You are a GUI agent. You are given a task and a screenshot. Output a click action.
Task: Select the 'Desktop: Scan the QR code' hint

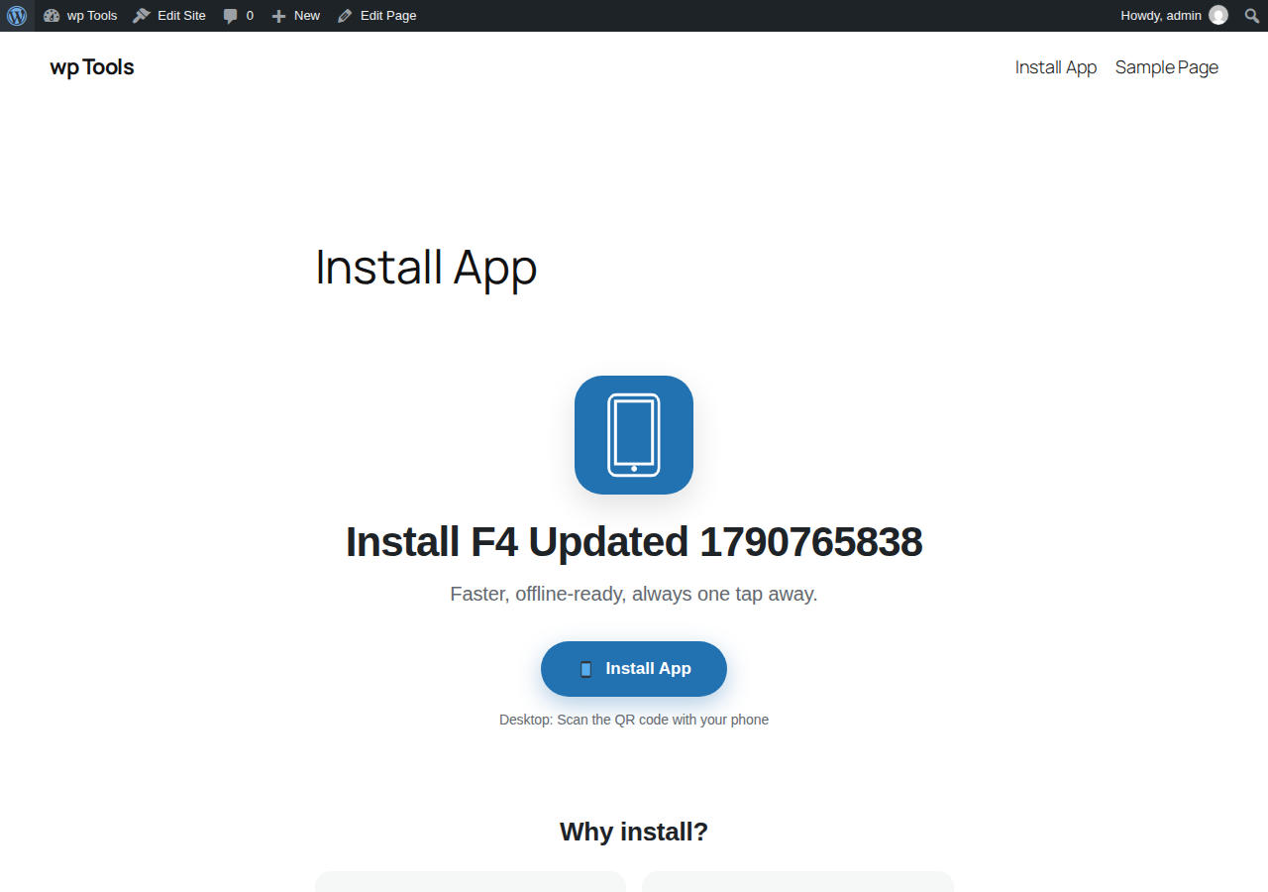coord(634,720)
